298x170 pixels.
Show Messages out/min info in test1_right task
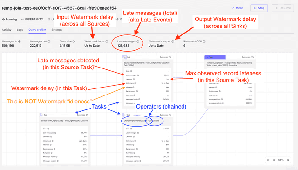coord(58,161)
